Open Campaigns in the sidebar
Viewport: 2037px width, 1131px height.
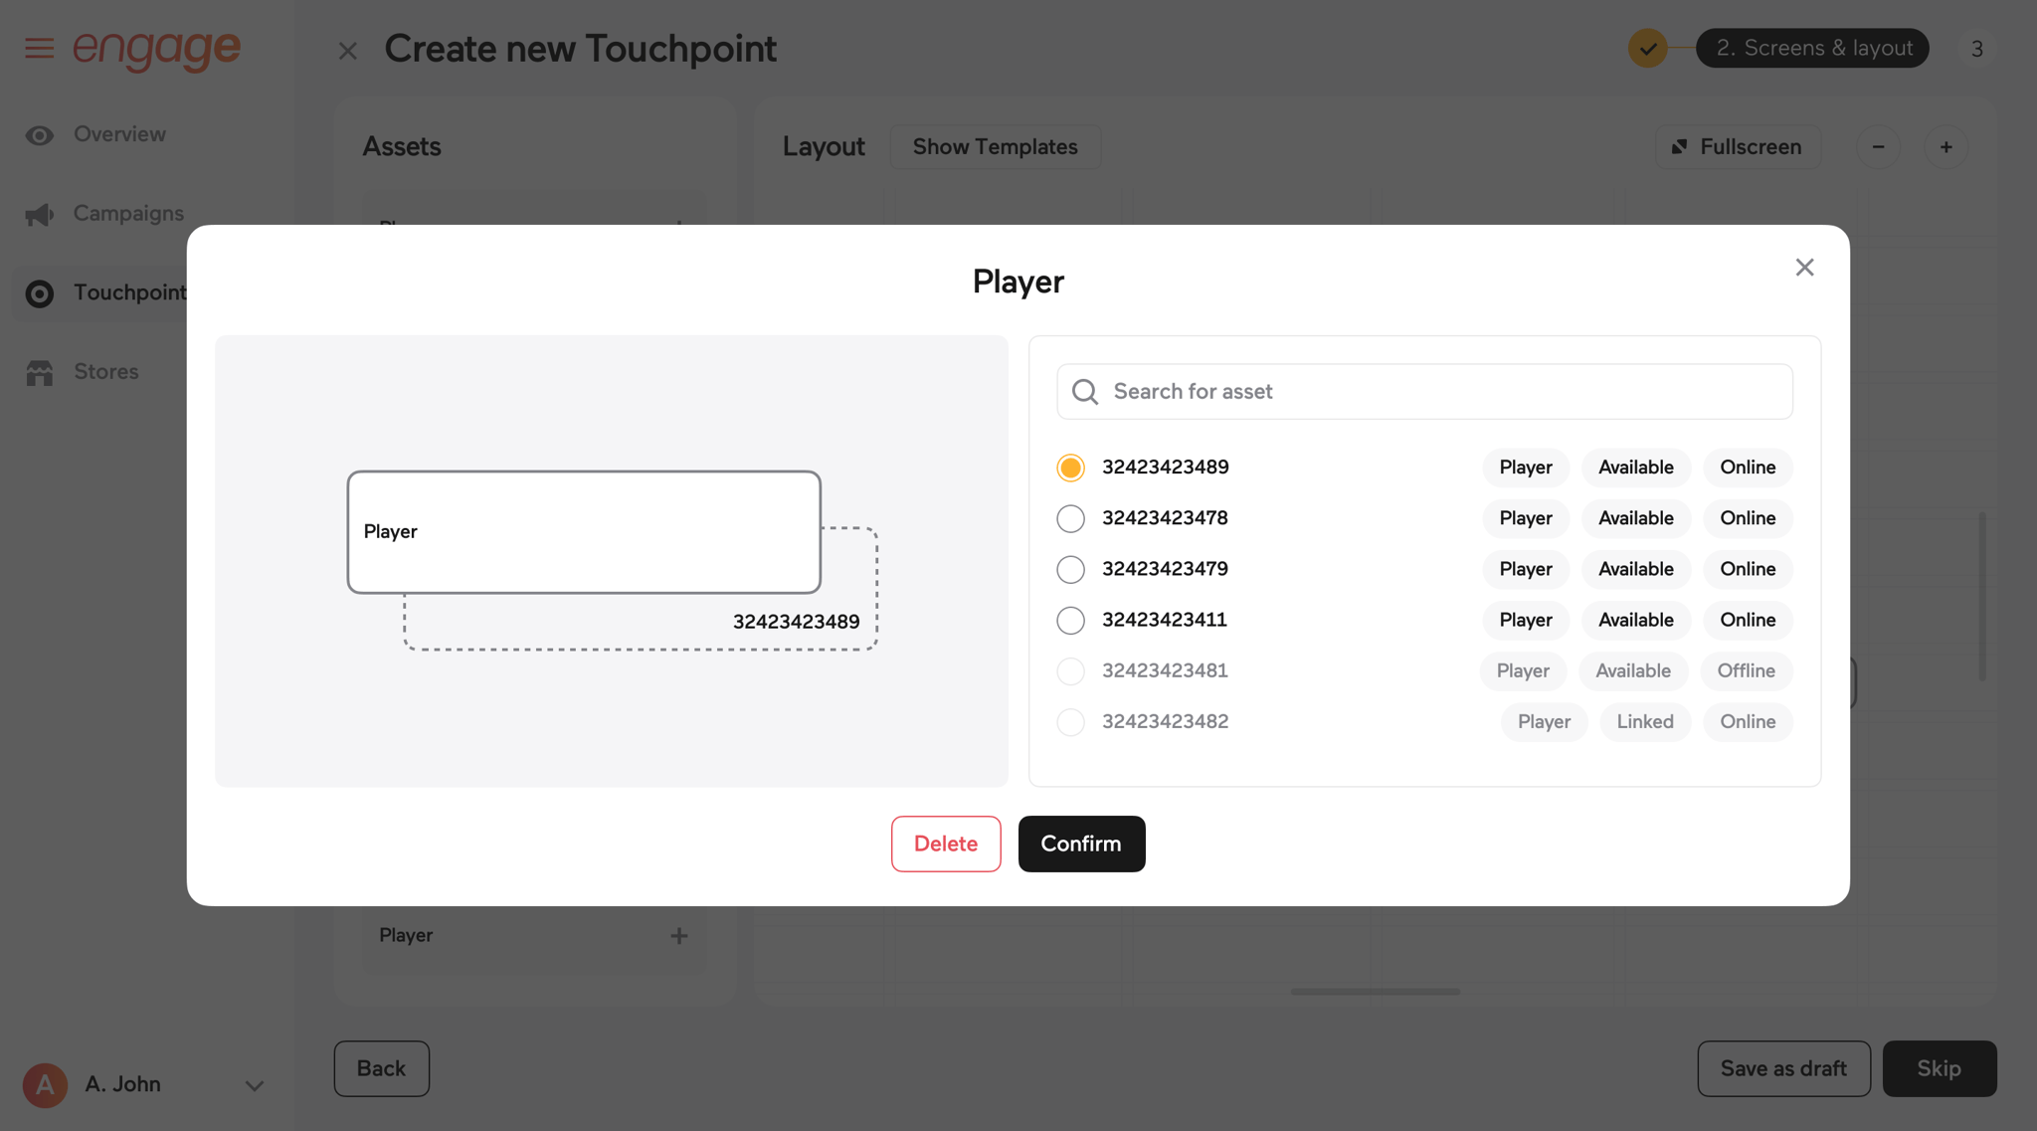point(128,213)
